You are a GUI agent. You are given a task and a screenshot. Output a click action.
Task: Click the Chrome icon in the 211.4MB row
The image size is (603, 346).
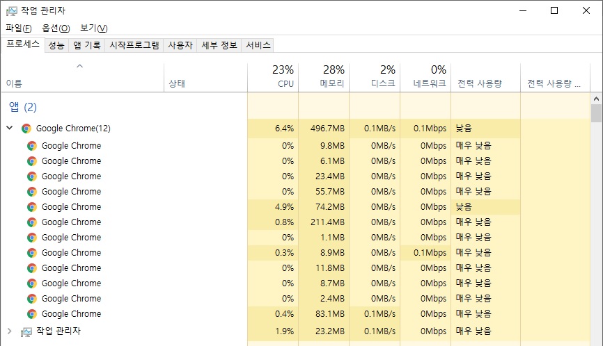click(32, 222)
